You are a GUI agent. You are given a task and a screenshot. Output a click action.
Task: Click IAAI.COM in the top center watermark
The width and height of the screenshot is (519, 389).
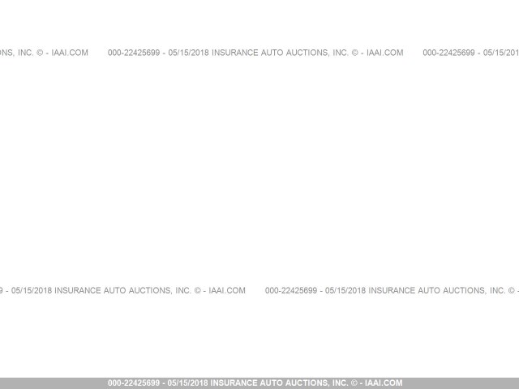(384, 53)
